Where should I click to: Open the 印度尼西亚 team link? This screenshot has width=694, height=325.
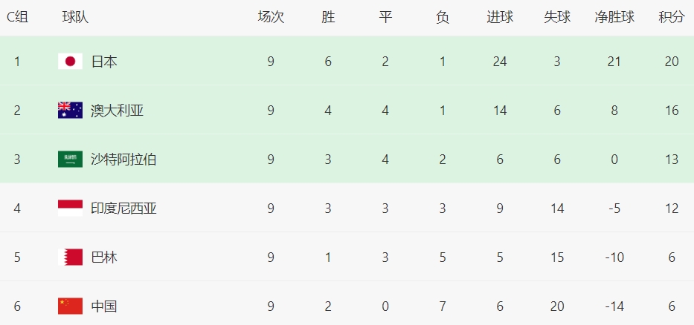[123, 208]
